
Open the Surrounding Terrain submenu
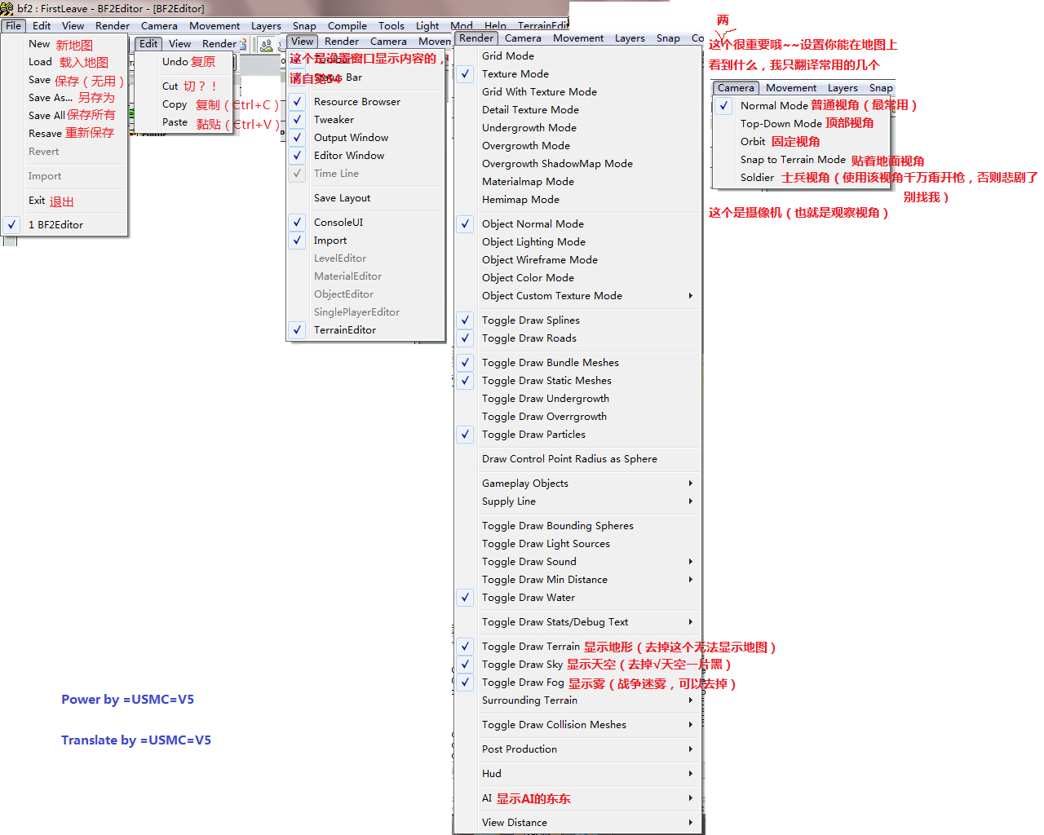(x=577, y=700)
